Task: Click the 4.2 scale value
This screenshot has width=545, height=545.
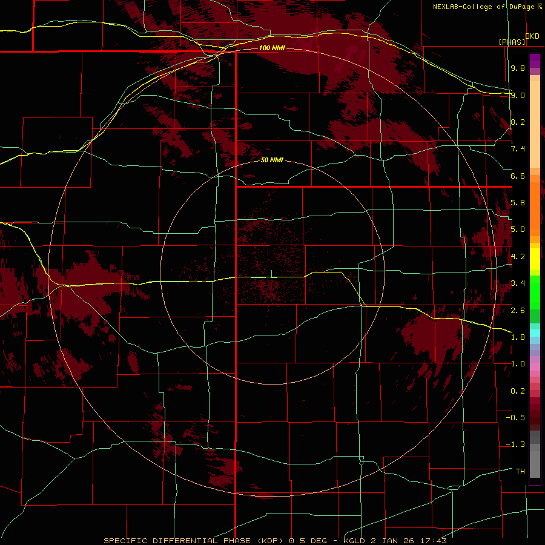Action: [518, 257]
